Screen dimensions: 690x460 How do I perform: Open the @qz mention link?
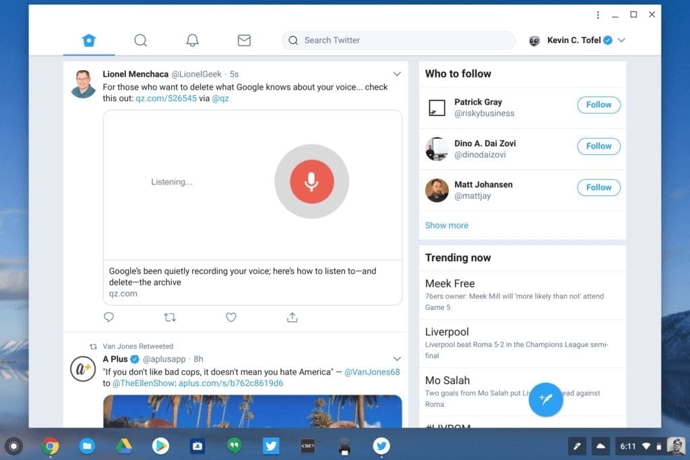click(x=220, y=98)
